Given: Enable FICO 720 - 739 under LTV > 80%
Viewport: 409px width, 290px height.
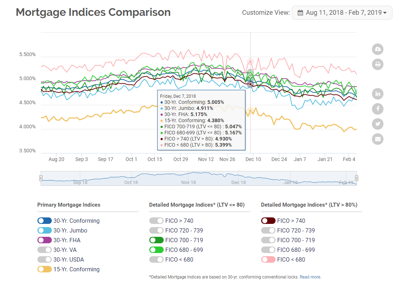Looking at the screenshot, I should (x=268, y=230).
